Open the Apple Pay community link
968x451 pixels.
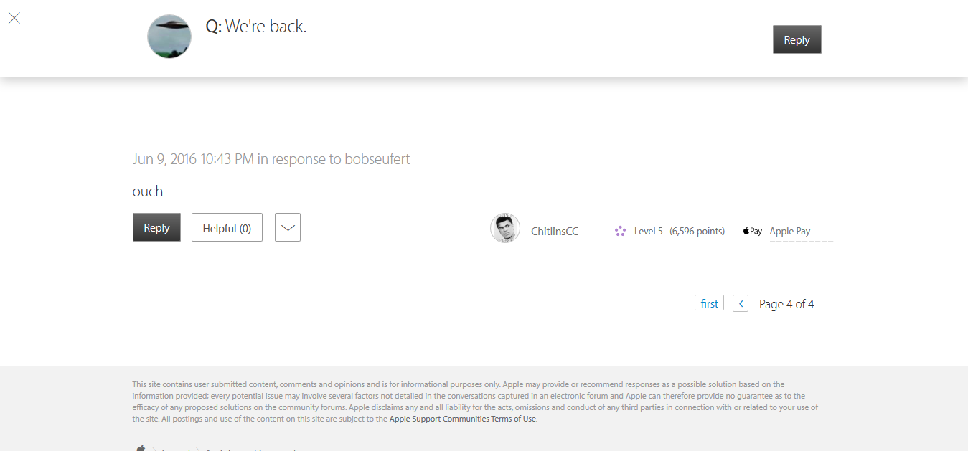pyautogui.click(x=790, y=231)
